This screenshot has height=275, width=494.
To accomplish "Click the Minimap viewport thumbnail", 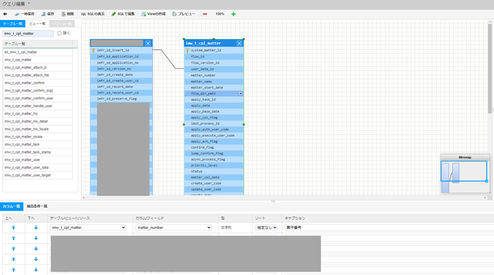I will (x=464, y=171).
